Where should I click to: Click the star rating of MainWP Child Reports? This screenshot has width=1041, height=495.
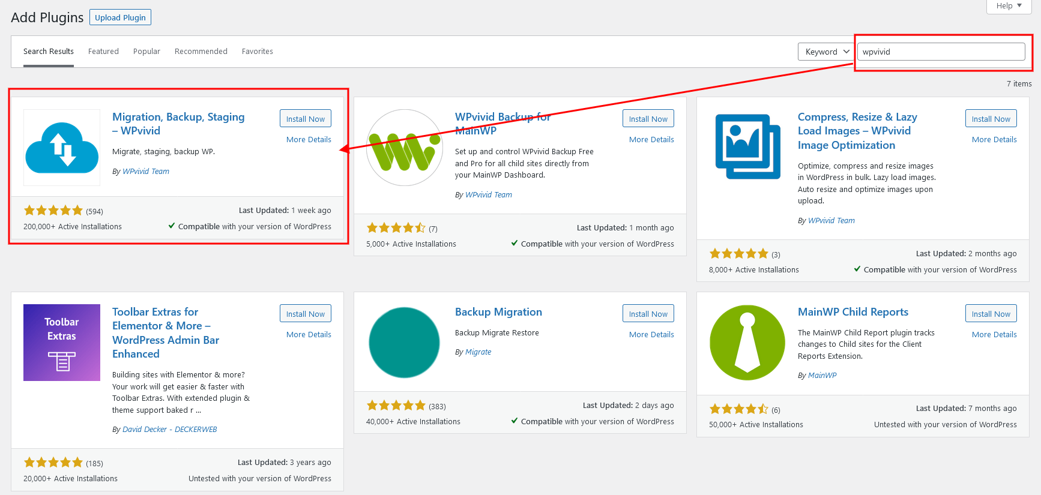coord(739,409)
